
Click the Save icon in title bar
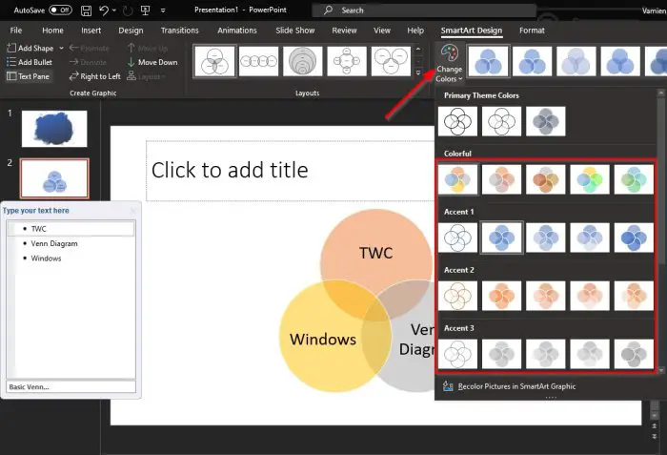point(86,10)
